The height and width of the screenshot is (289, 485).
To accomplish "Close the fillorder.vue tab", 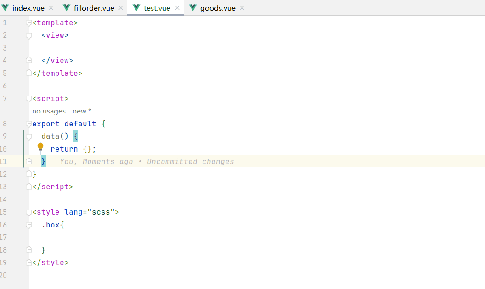I will coord(121,8).
